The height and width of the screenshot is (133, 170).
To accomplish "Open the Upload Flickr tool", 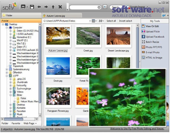I will point(151,32).
